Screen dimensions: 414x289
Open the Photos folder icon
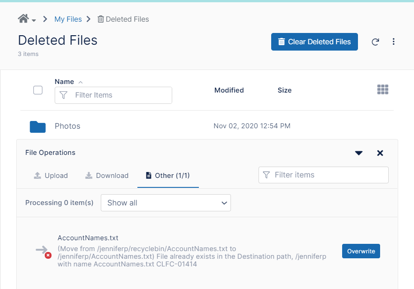point(38,126)
